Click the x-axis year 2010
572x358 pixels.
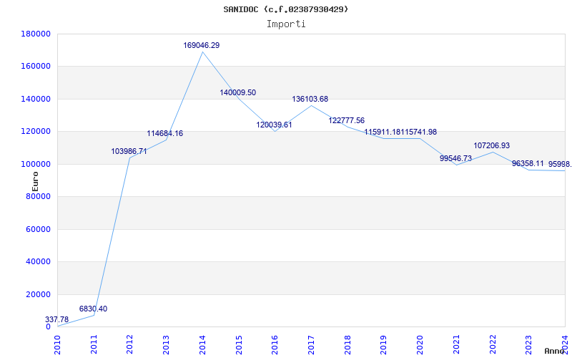point(58,345)
